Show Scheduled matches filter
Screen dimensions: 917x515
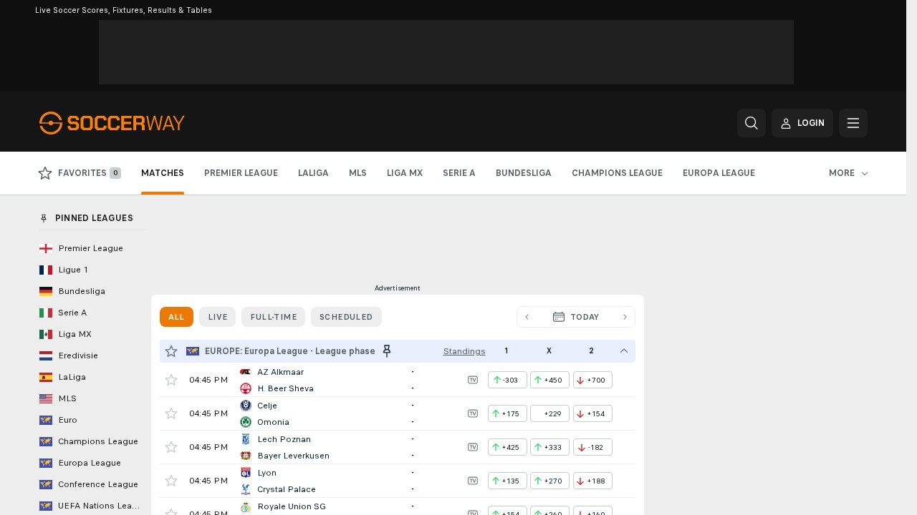[x=346, y=317]
